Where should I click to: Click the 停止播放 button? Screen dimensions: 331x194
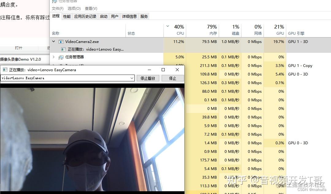[x=147, y=78]
